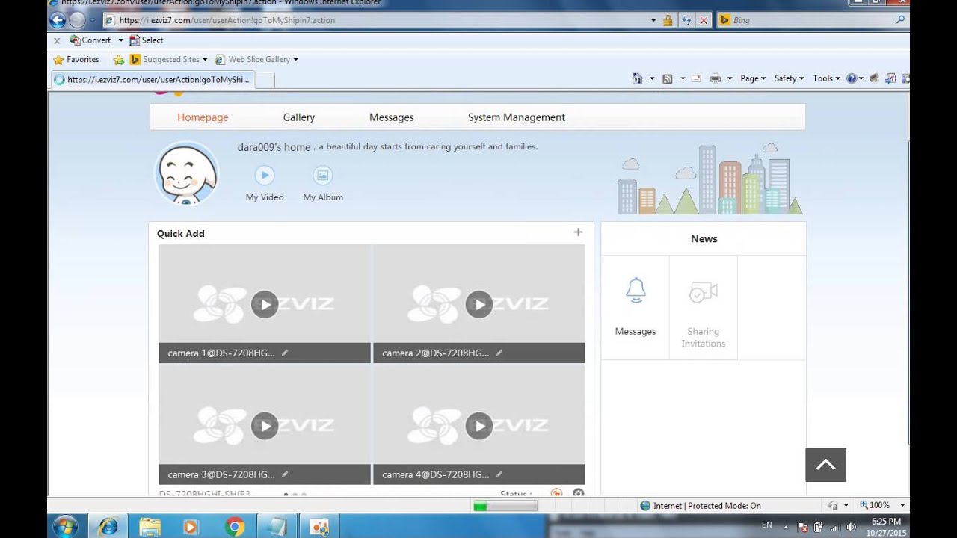Open the Windows Start button
957x538 pixels.
tap(65, 526)
